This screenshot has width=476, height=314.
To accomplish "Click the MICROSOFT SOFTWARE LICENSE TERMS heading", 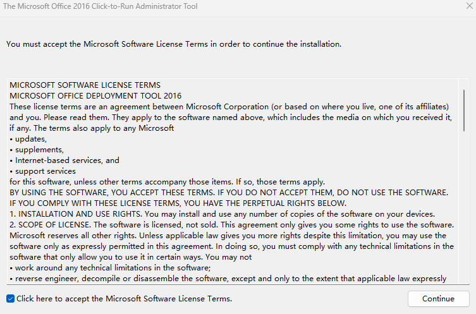I will pos(85,85).
